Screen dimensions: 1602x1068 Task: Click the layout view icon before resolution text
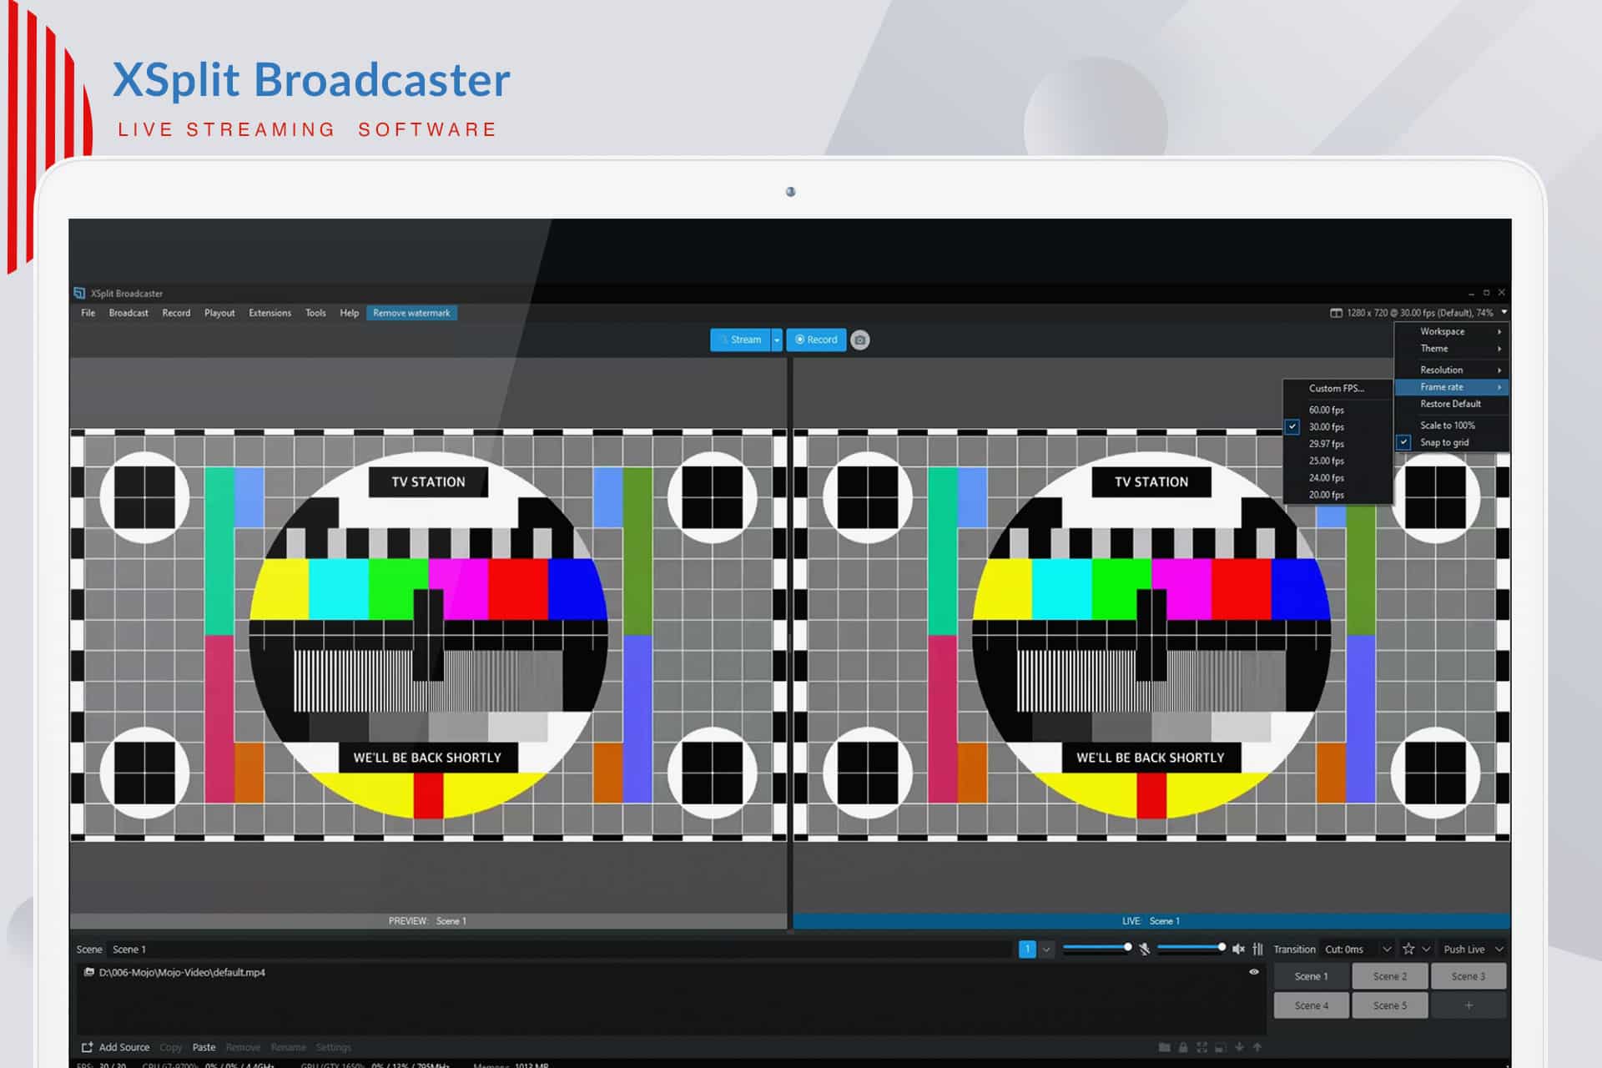pyautogui.click(x=1336, y=313)
